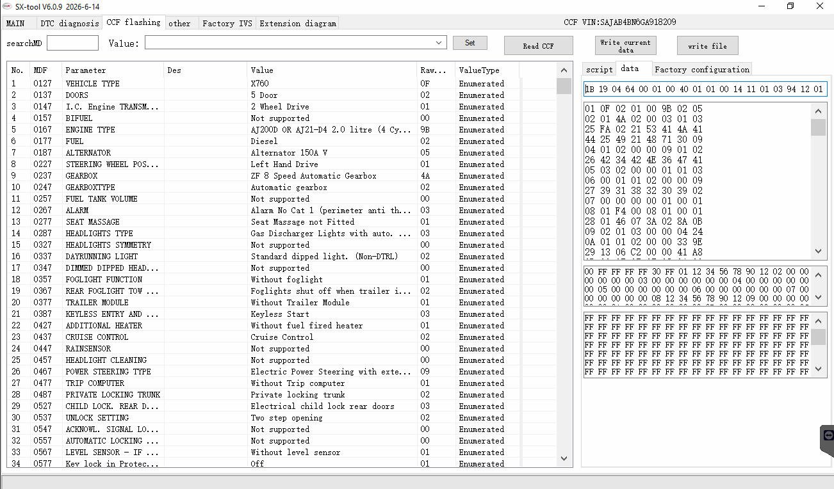Click the write file button

point(708,46)
